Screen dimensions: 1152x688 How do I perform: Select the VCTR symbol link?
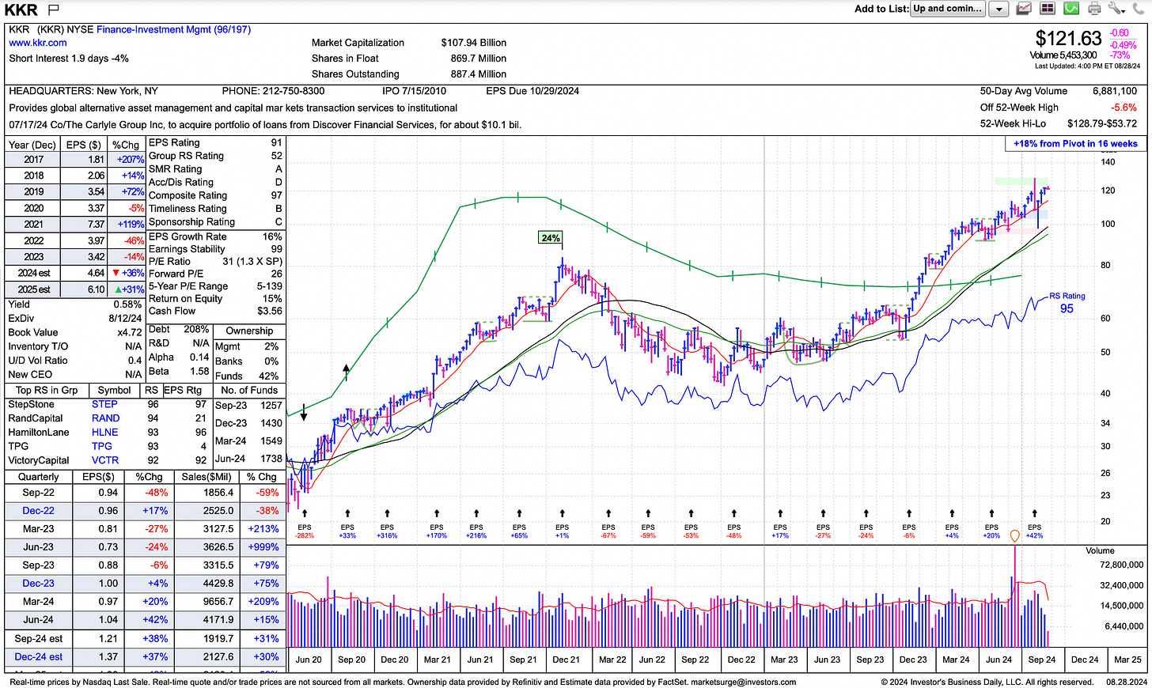coord(104,460)
